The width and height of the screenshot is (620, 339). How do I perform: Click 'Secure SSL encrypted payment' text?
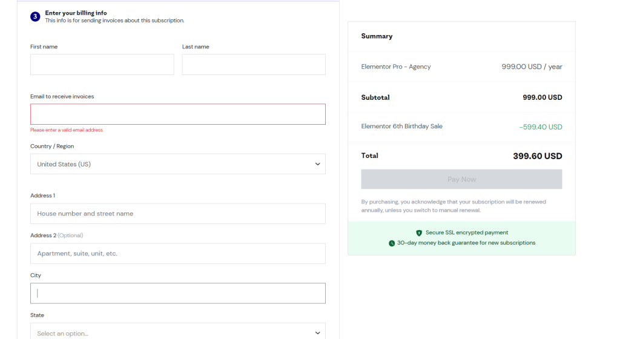[x=467, y=232]
